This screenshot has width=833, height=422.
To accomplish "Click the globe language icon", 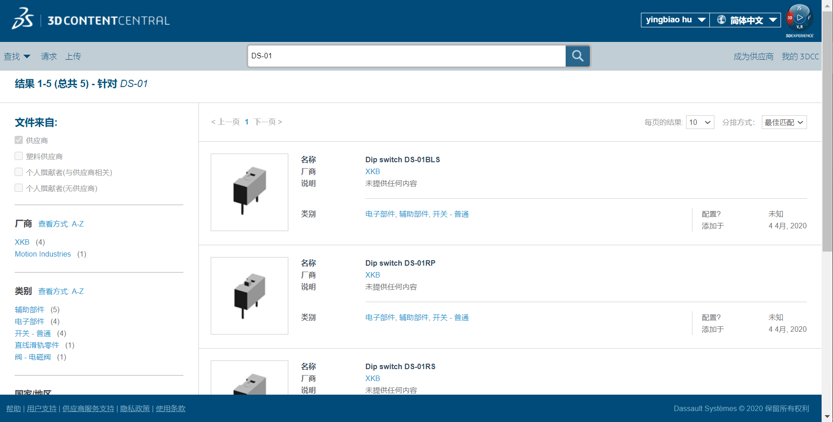I will click(x=721, y=20).
